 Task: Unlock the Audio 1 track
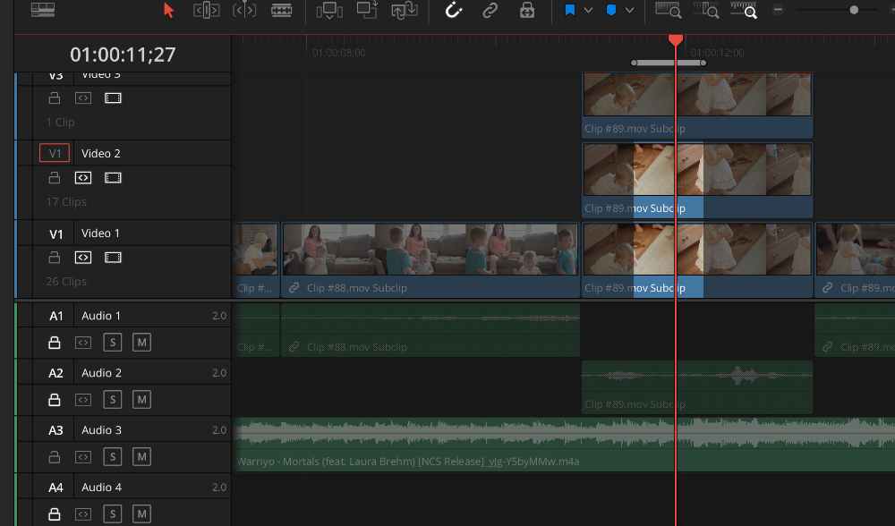tap(55, 343)
